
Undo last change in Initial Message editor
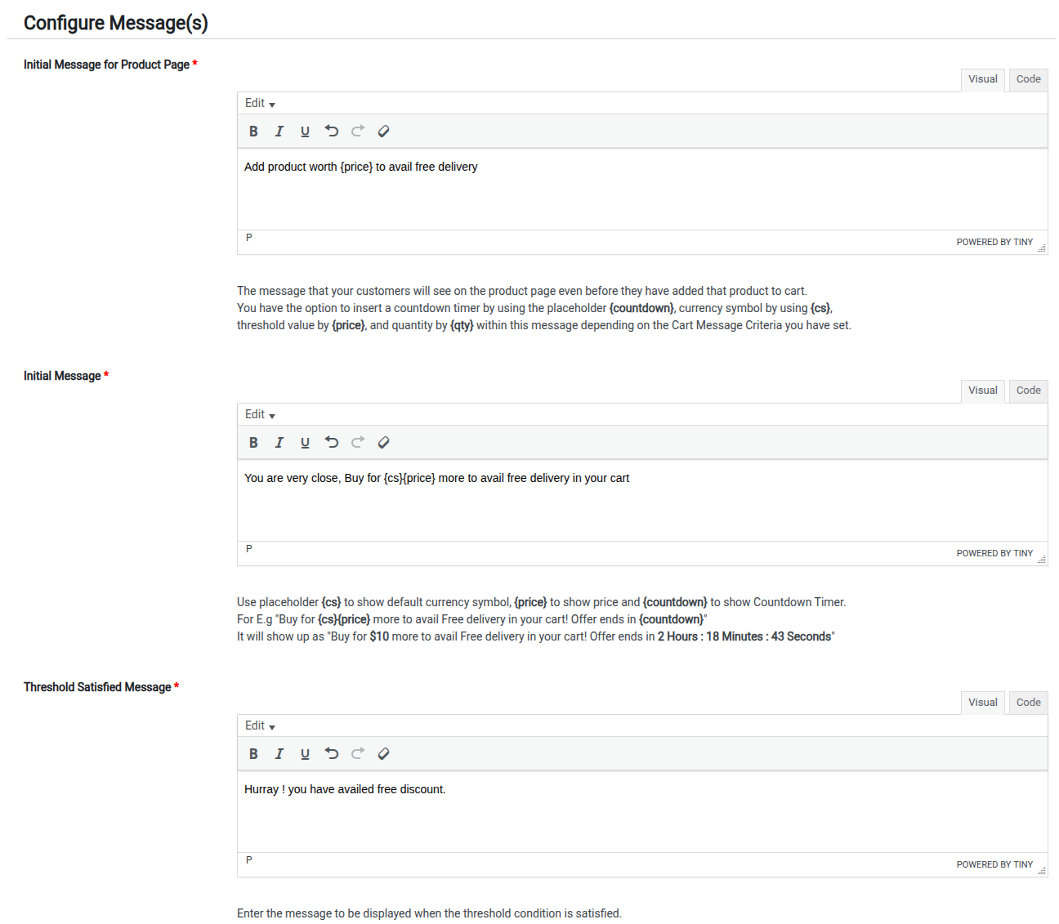tap(331, 443)
